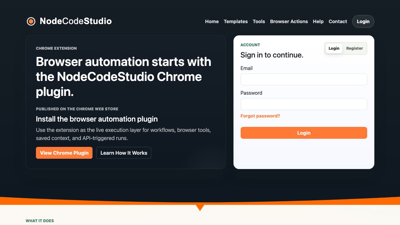Click the orange downward pointer below the hero

(x=200, y=207)
